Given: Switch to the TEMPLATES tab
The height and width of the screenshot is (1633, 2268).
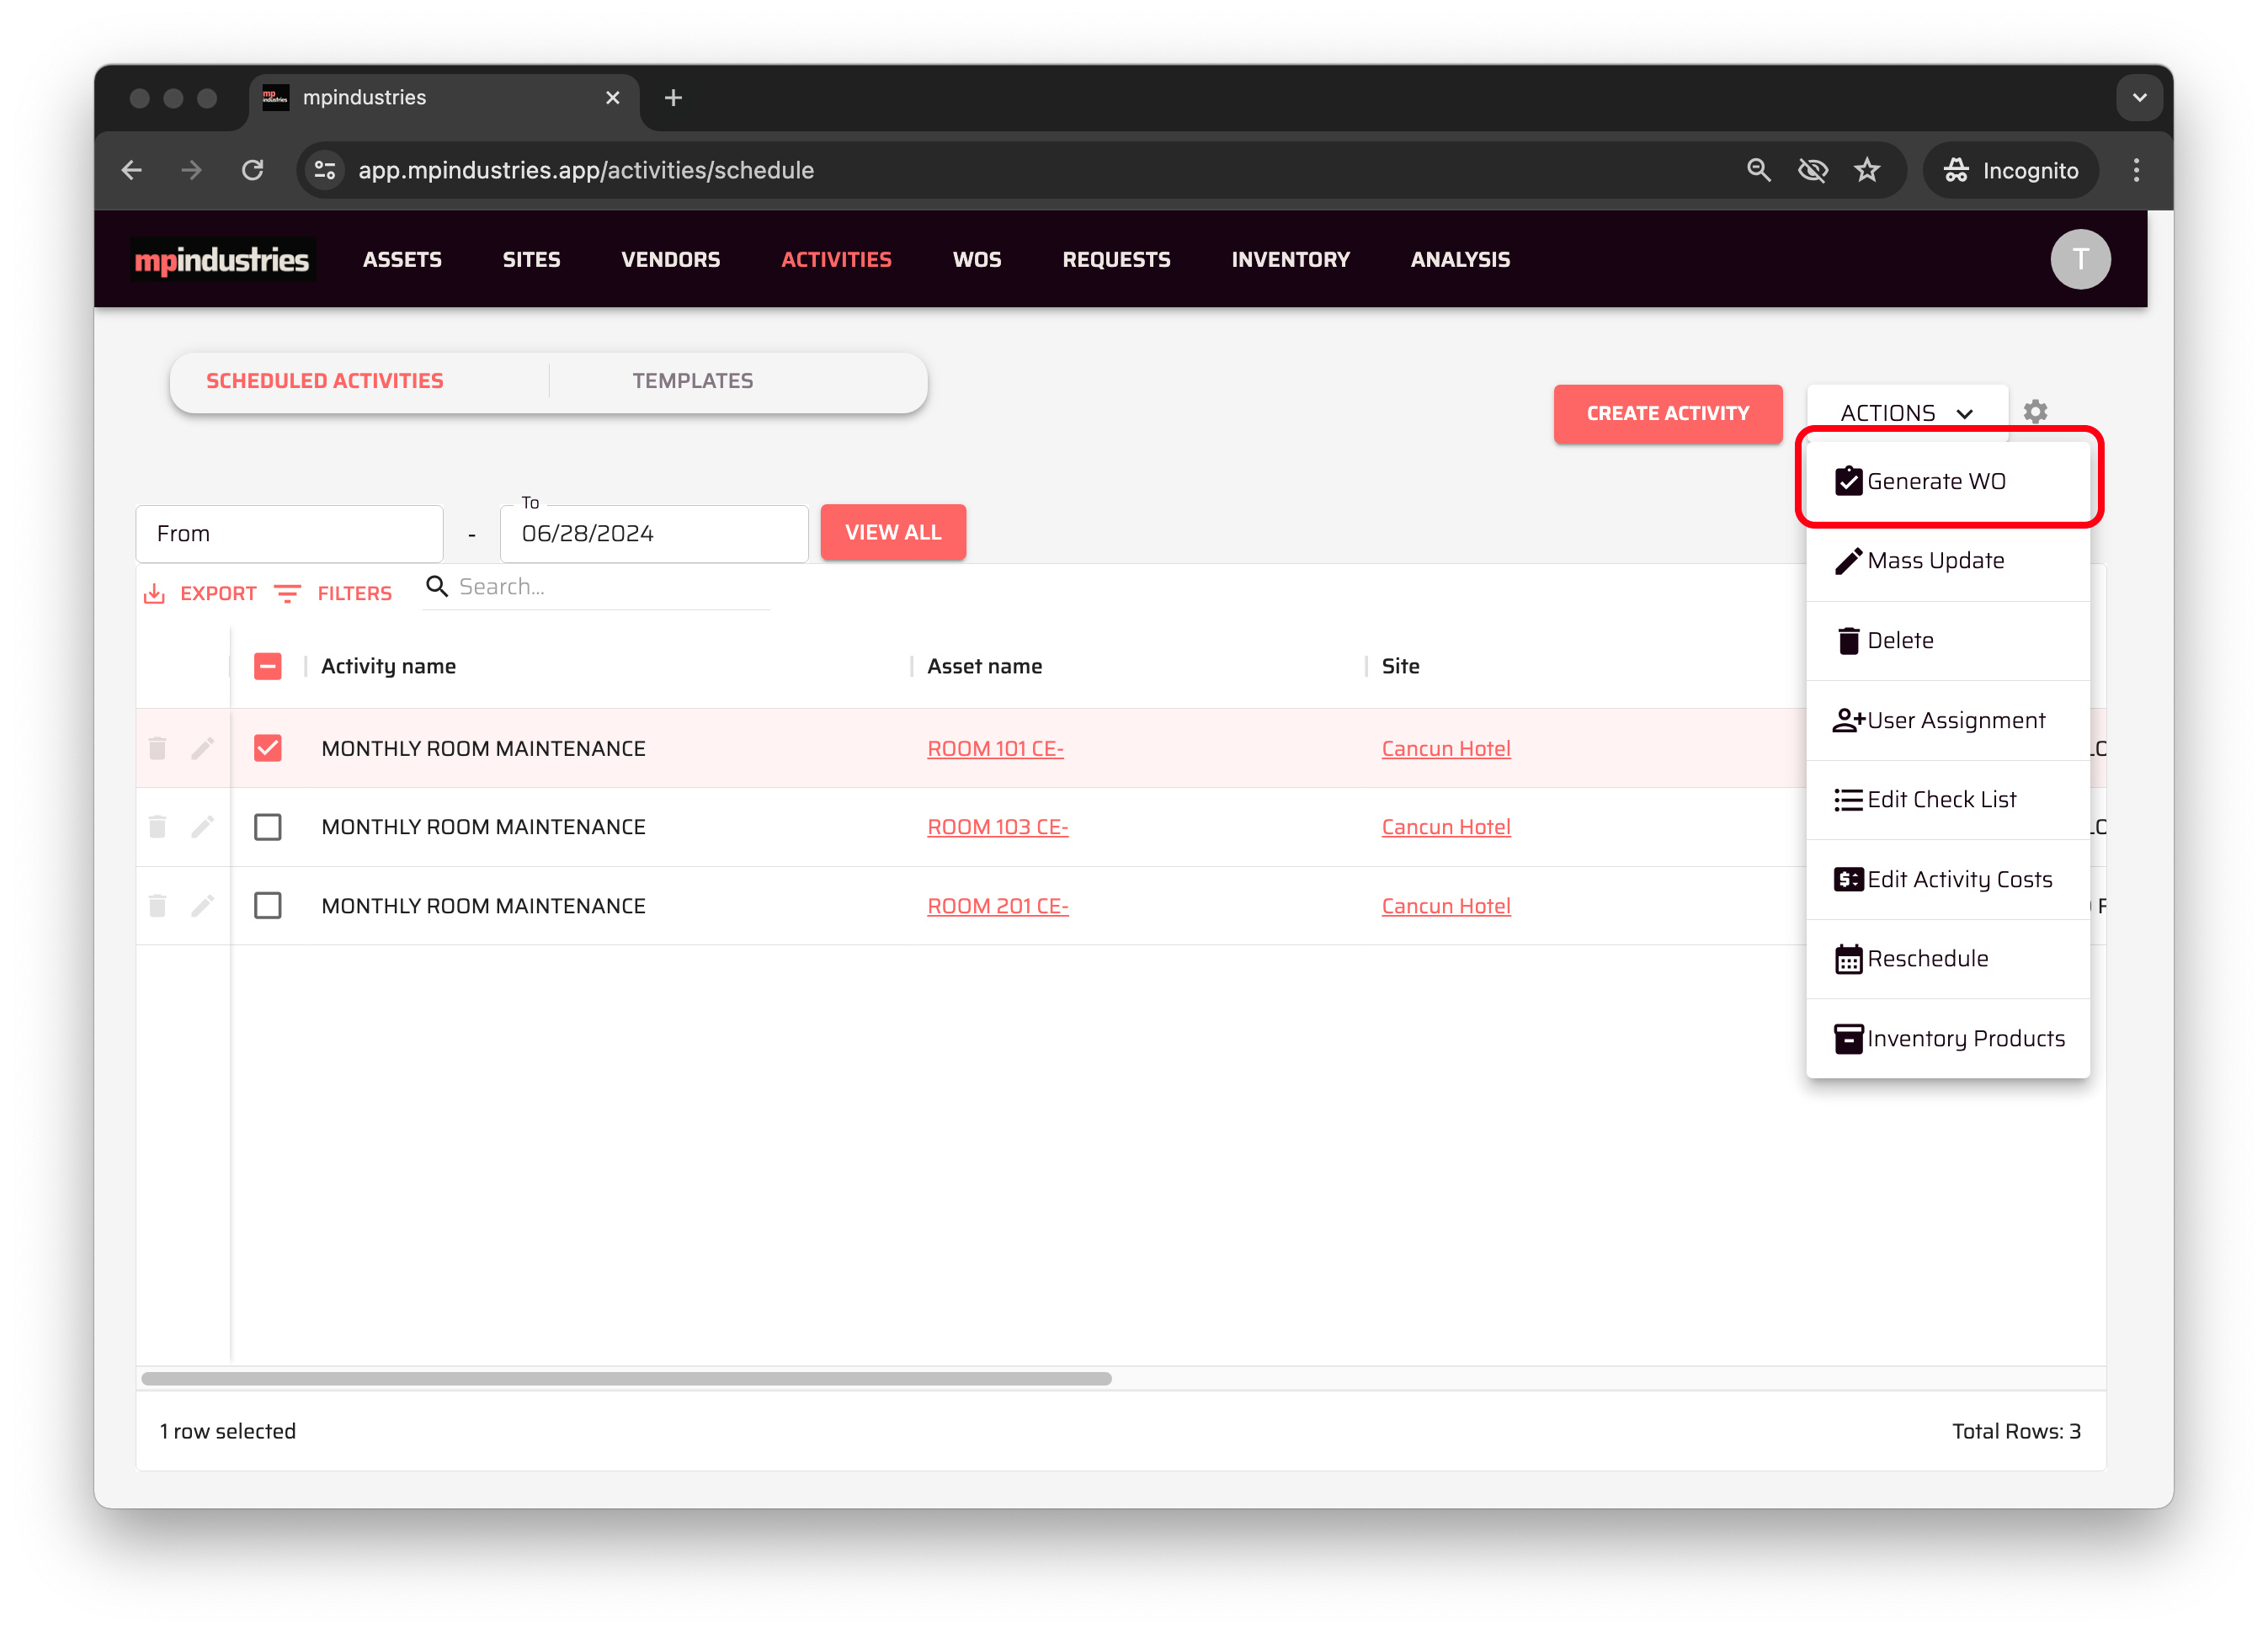Looking at the screenshot, I should coord(692,381).
